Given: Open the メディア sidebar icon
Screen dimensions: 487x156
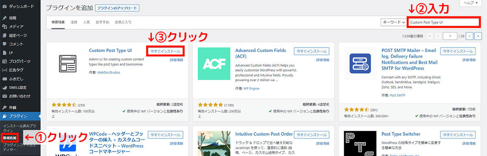Looking at the screenshot, I should 4,26.
